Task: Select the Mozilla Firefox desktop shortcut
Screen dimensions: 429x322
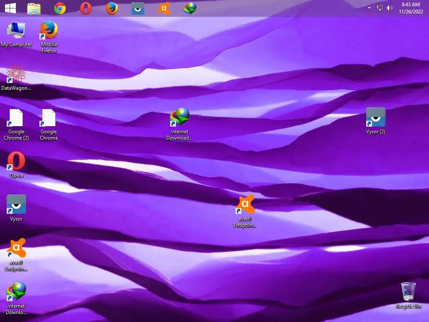Action: 49,37
